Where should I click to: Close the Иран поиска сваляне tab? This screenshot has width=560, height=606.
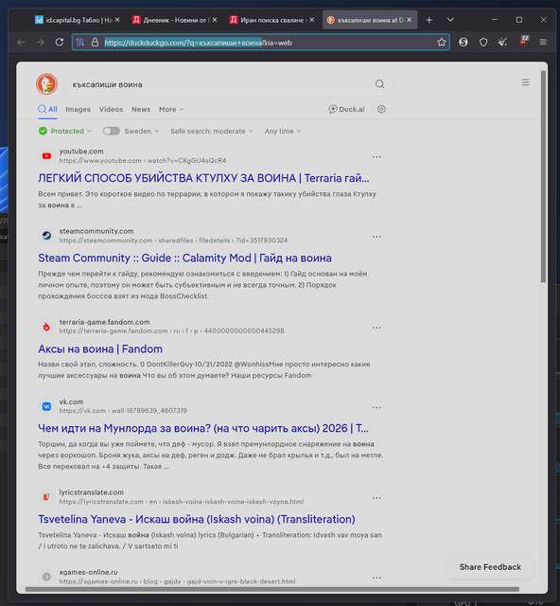point(311,20)
